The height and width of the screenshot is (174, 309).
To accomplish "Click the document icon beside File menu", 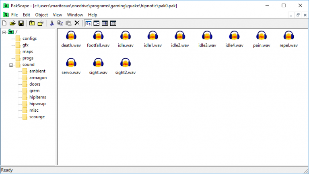I will click(x=6, y=15).
